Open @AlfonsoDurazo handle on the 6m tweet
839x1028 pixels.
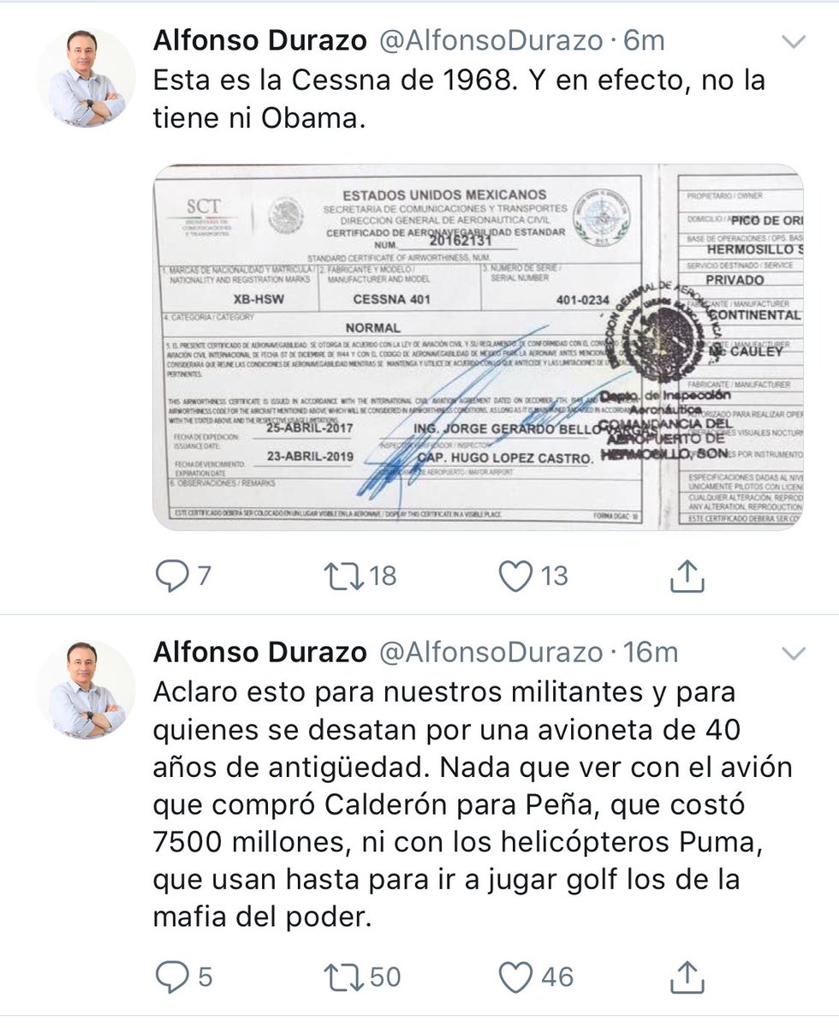[491, 39]
